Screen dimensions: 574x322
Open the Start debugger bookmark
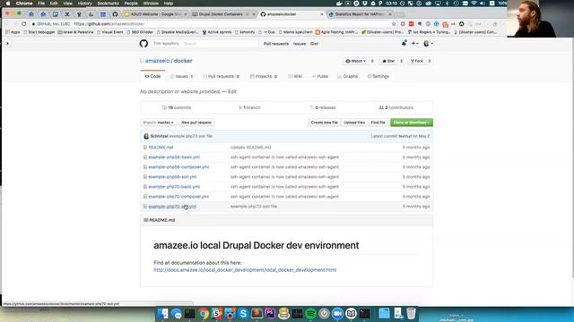point(39,32)
